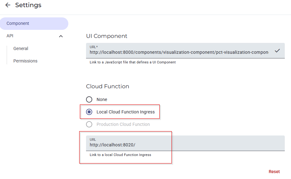
Task: Open the Component settings page
Action: pyautogui.click(x=18, y=24)
